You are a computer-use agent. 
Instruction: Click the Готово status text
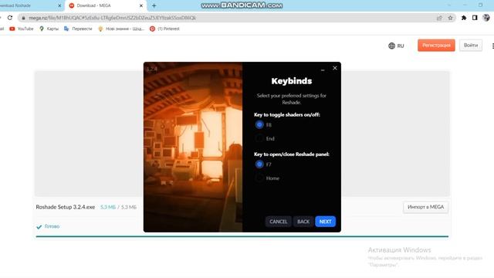pos(52,226)
